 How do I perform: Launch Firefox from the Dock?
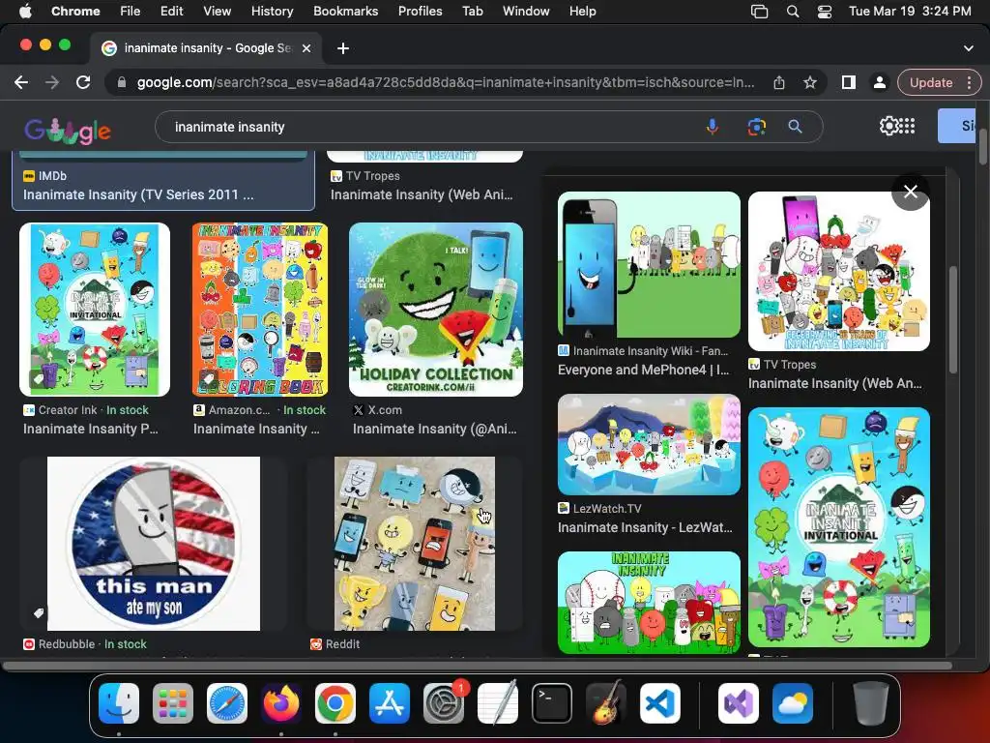(x=281, y=703)
